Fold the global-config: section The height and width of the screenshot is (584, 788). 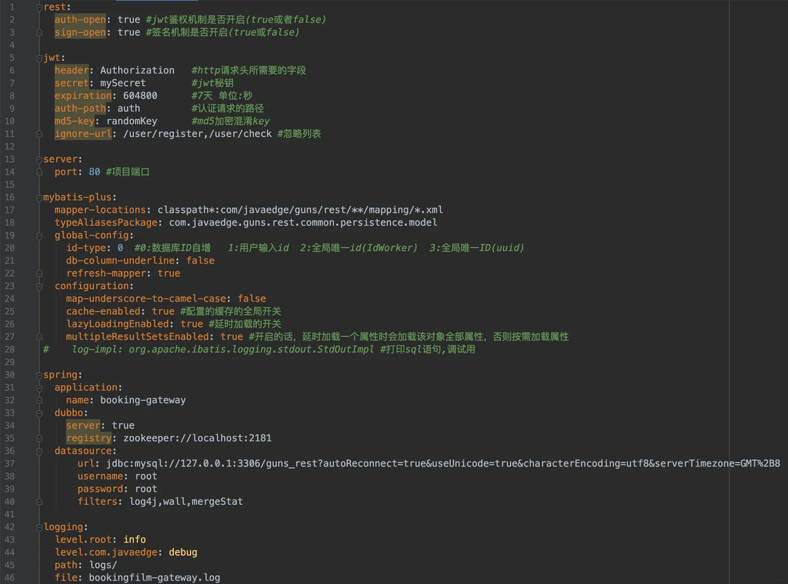pos(39,236)
